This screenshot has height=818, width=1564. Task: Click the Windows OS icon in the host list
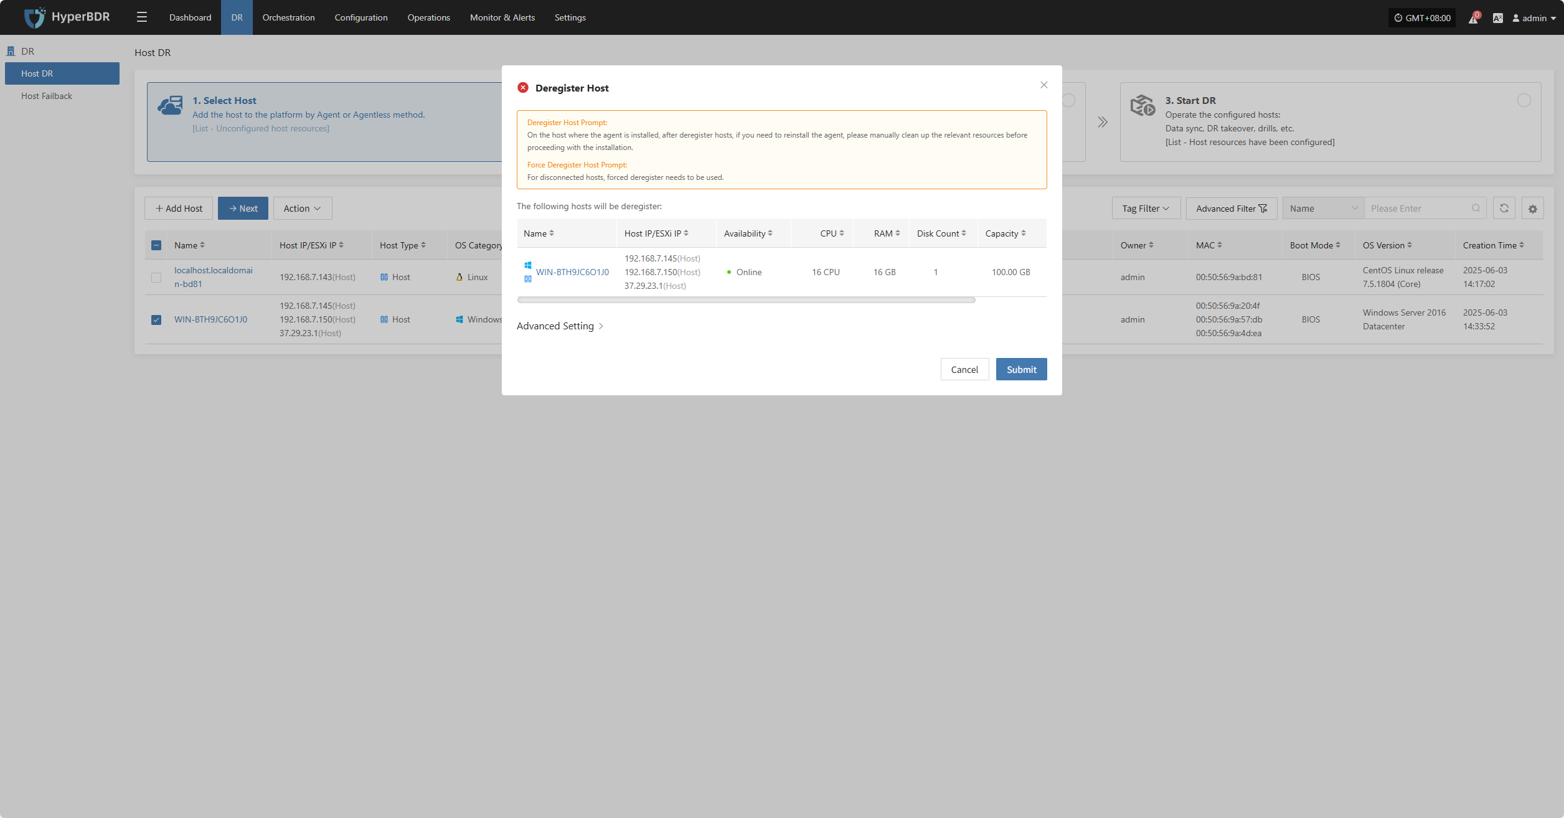(x=459, y=319)
